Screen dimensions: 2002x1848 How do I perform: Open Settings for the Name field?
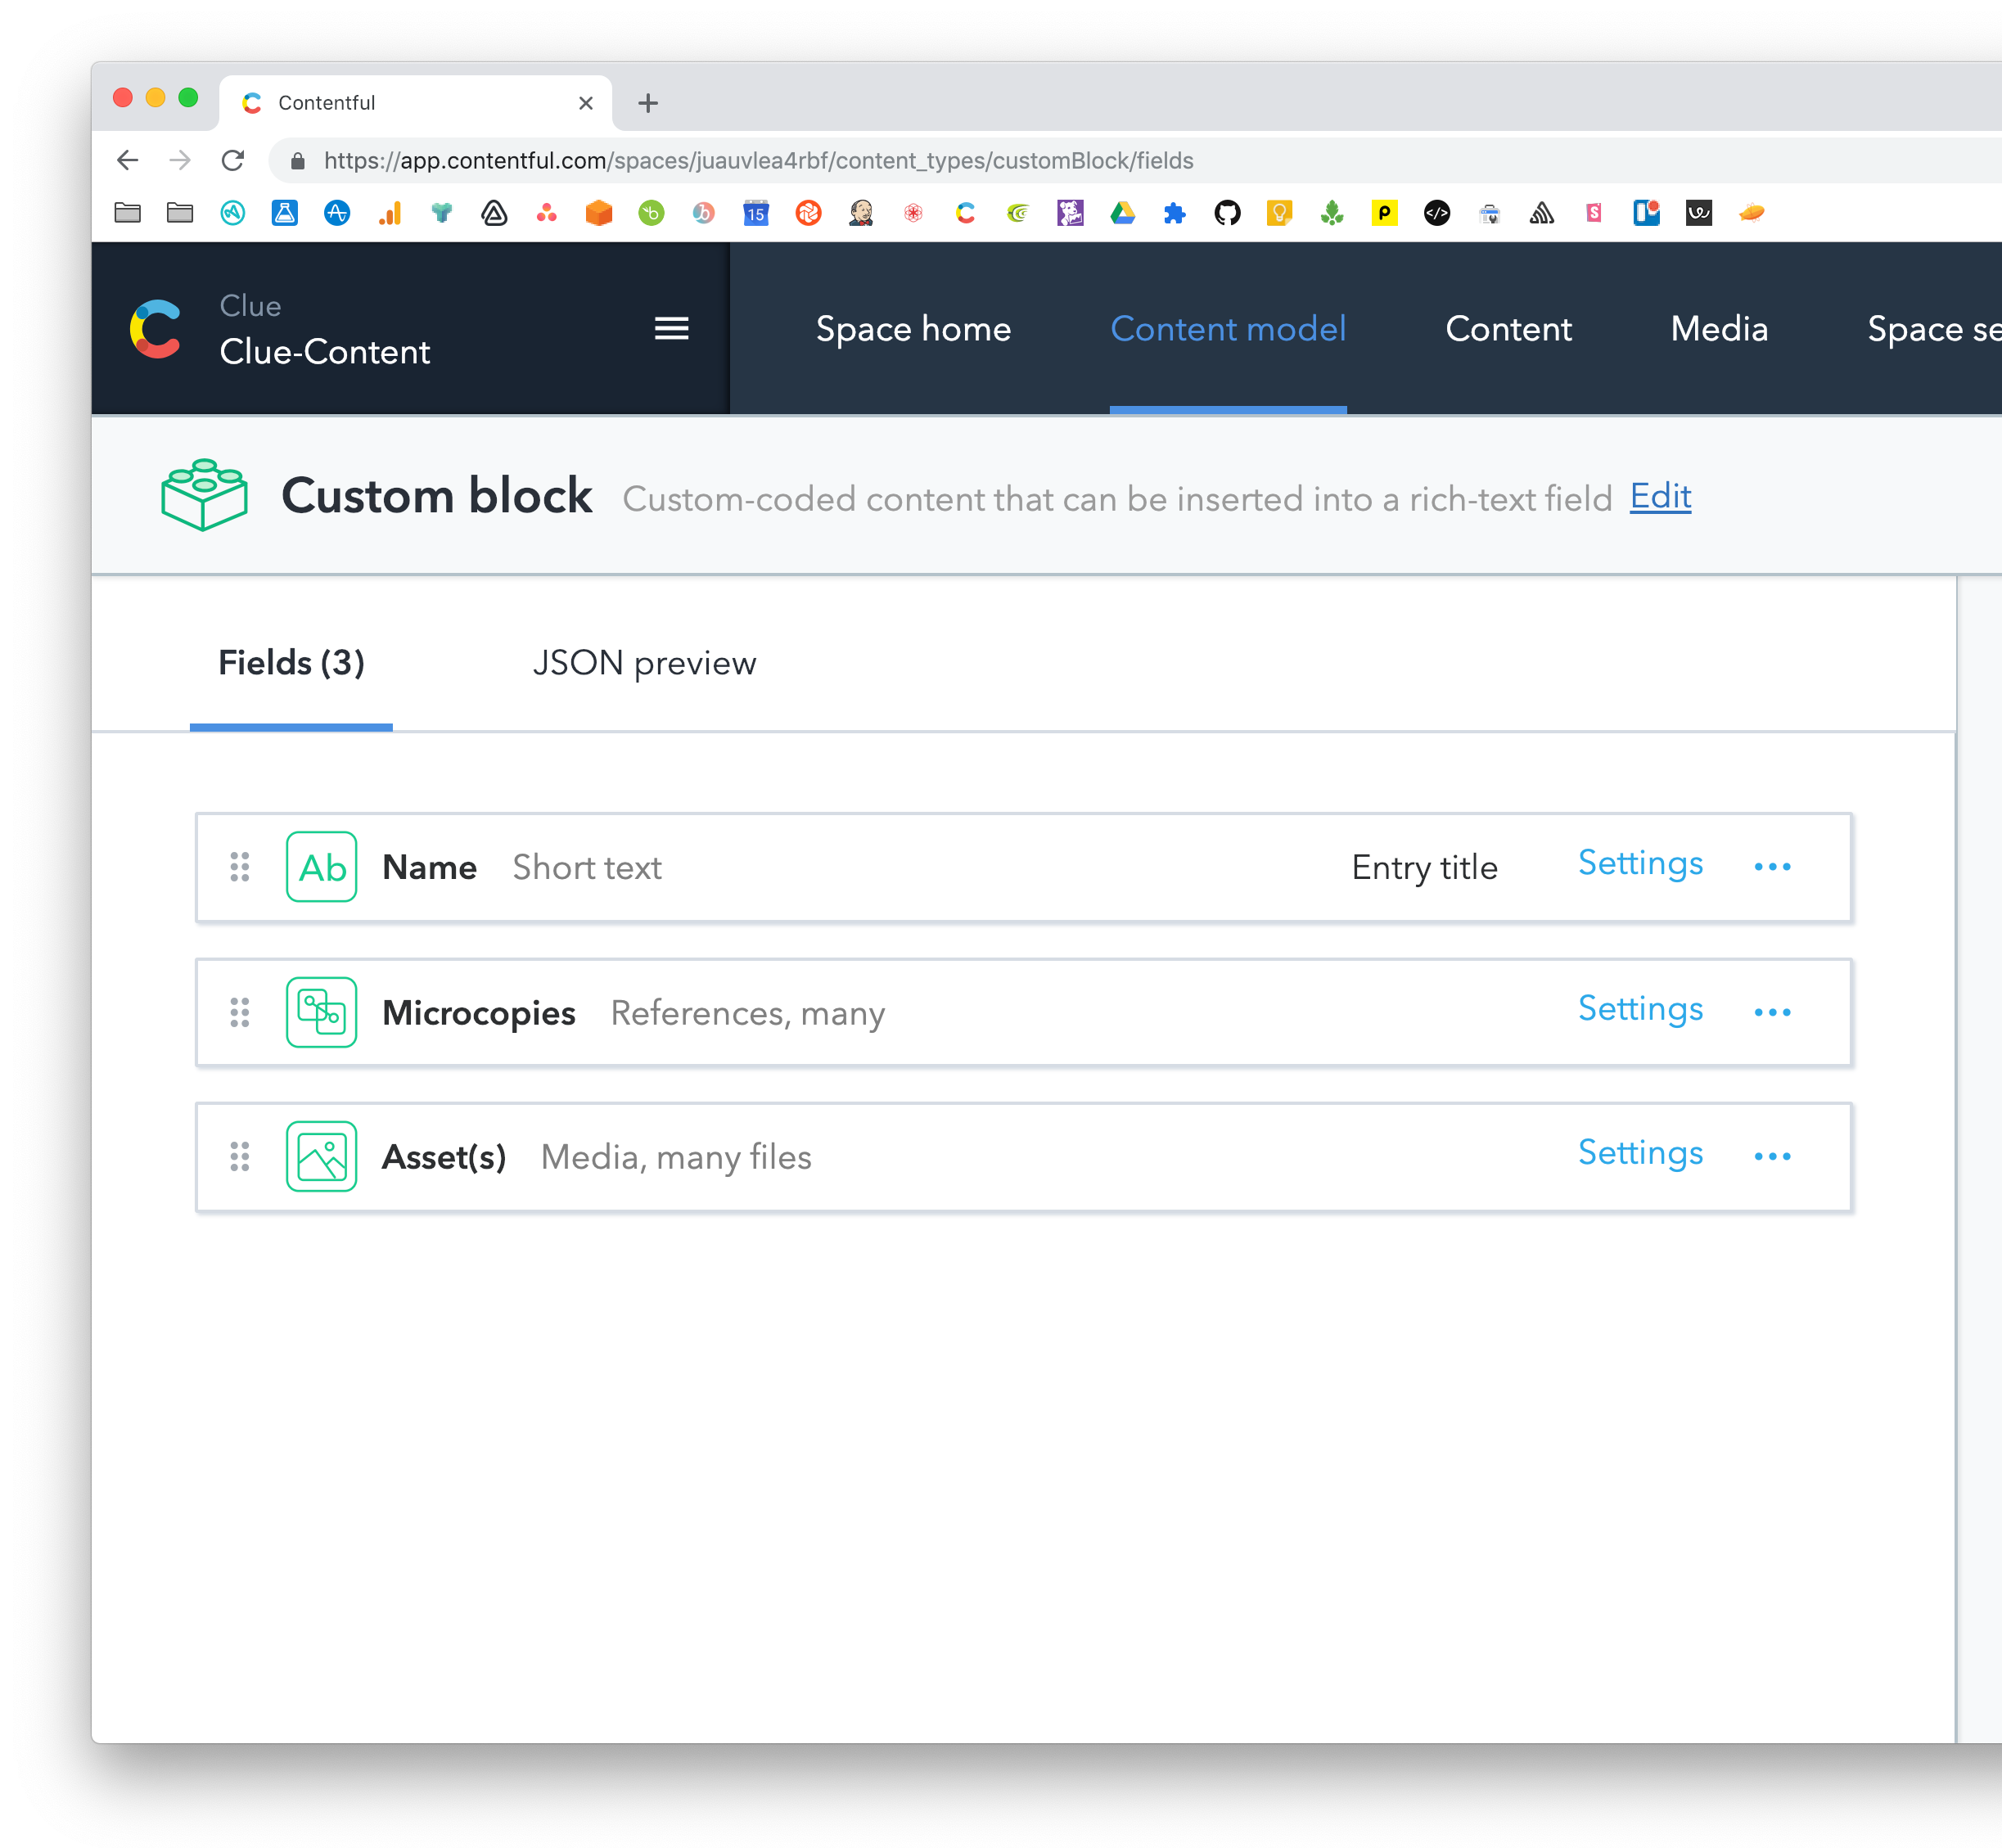click(x=1638, y=863)
